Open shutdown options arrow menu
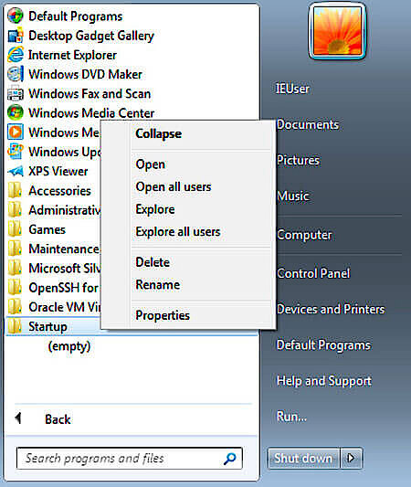Viewport: 411px width, 487px height. 351,458
